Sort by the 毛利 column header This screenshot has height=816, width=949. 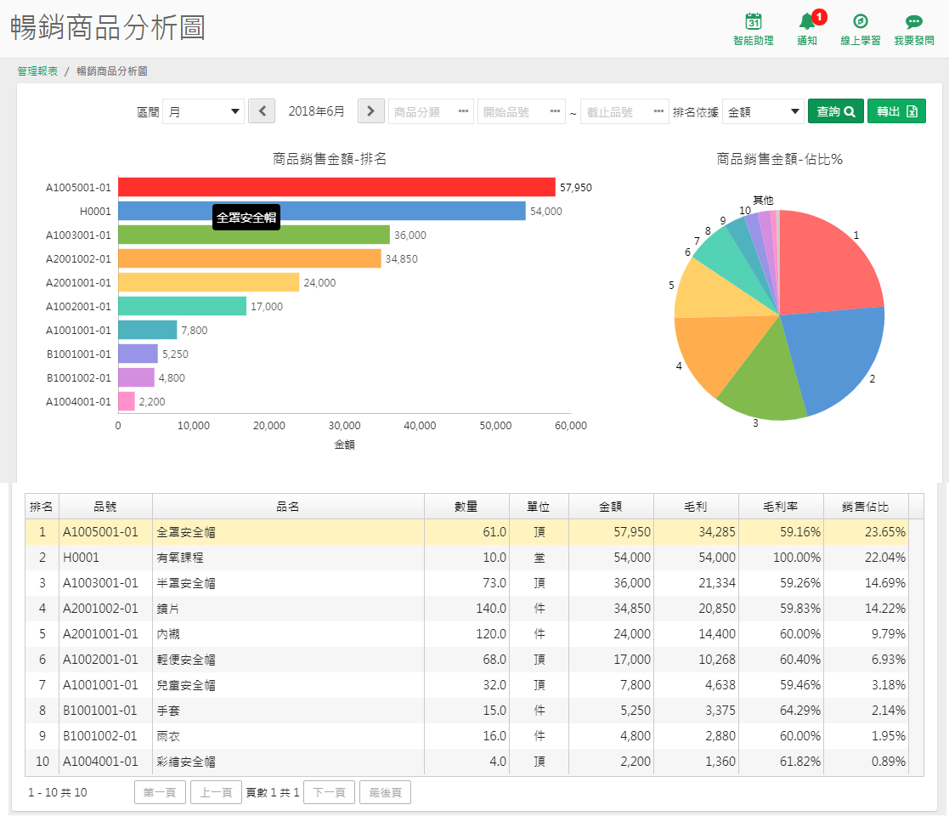point(696,506)
